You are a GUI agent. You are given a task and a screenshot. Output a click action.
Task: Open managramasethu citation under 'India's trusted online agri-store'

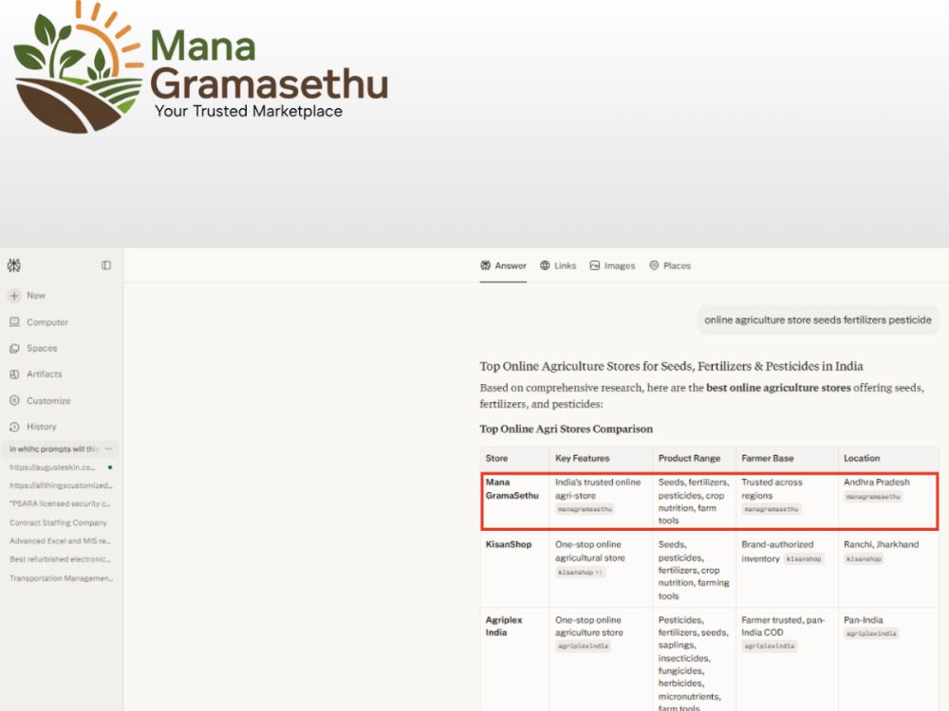point(585,509)
